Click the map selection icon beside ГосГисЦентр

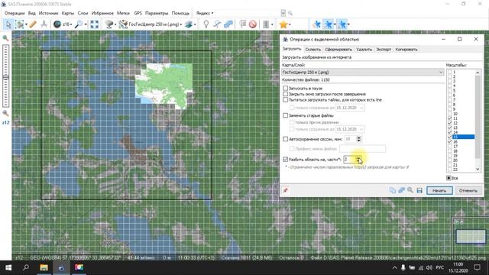click(123, 24)
